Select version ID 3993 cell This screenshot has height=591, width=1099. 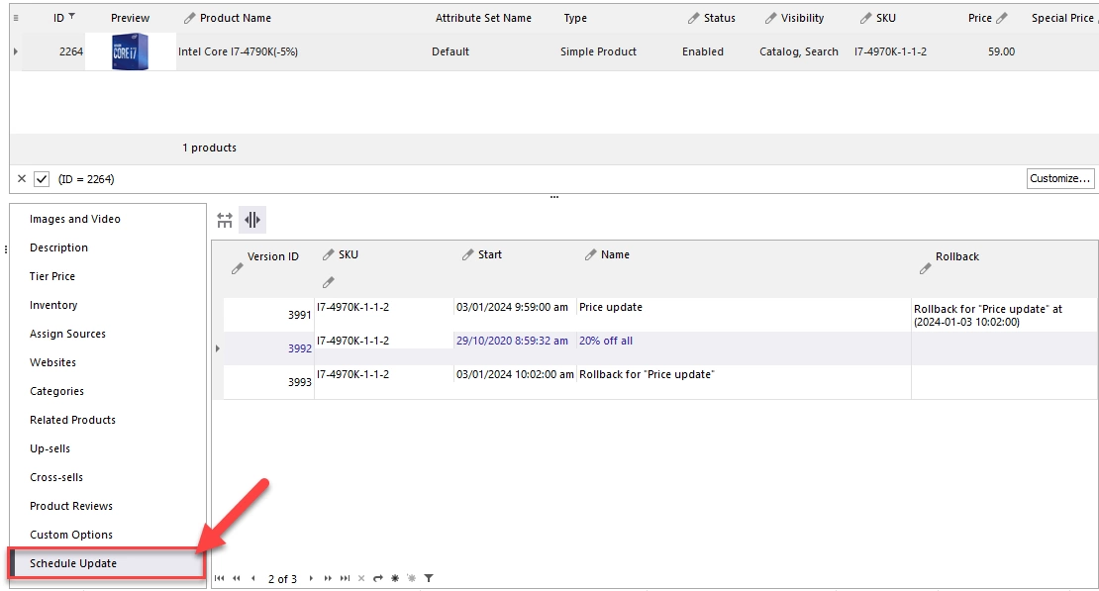pos(269,382)
